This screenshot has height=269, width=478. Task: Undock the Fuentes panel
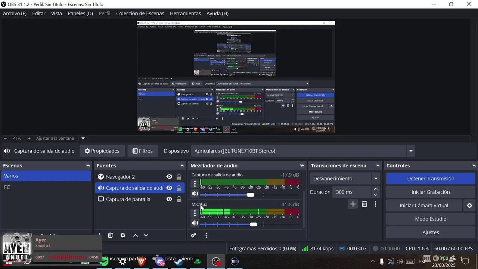click(x=181, y=166)
